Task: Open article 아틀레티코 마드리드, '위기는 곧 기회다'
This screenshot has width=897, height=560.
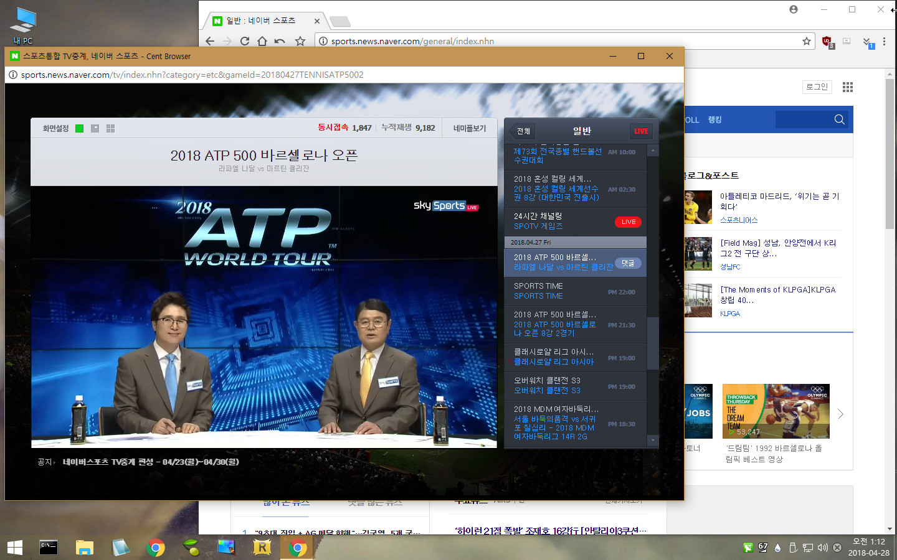Action: click(780, 201)
